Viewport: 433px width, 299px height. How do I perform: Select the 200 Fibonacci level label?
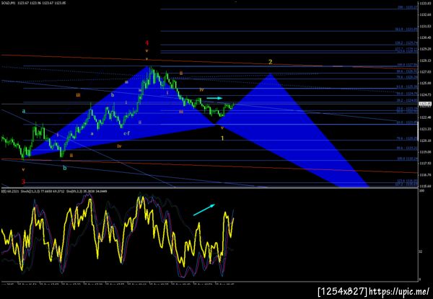(407, 7)
